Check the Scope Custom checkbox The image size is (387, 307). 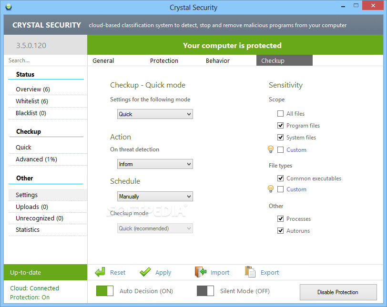point(280,150)
